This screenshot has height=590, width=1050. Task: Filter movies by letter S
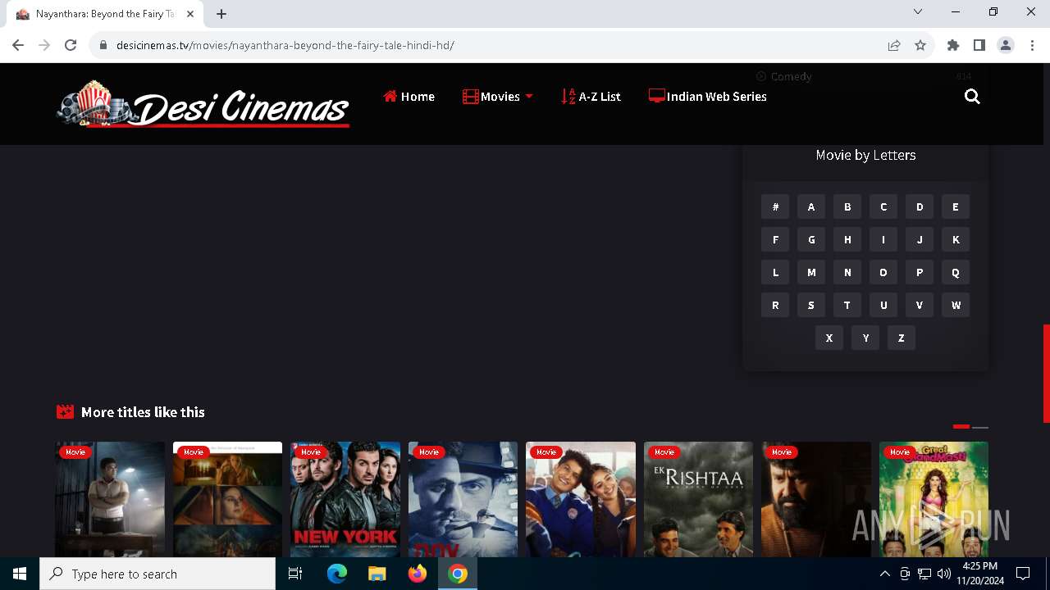(x=811, y=306)
